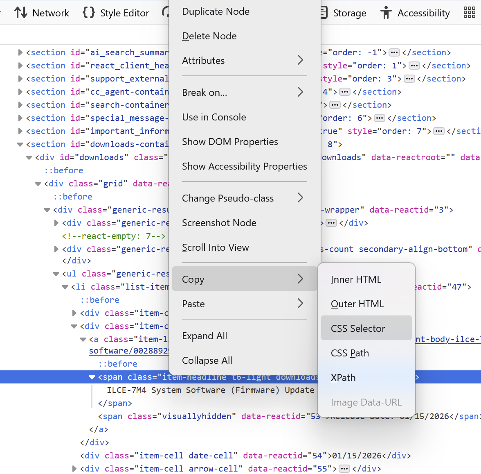This screenshot has height=474, width=481.
Task: Expand ellipsis badge in arrow-cell div row
Action: click(x=344, y=469)
